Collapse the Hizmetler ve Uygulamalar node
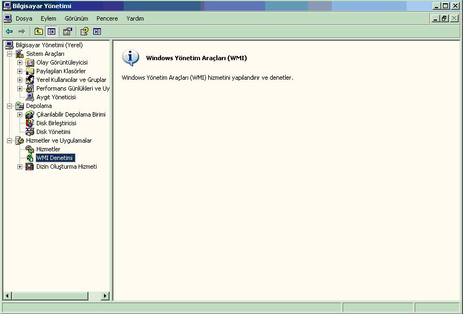The width and height of the screenshot is (463, 314). coord(9,141)
